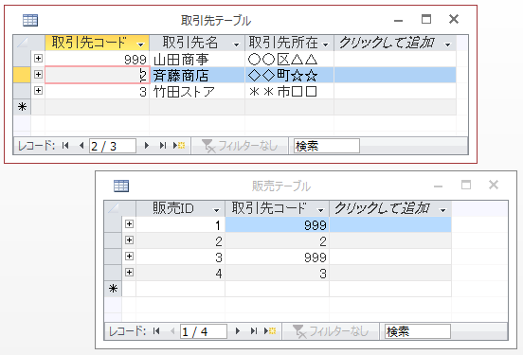This screenshot has width=523, height=355.
Task: Select all via corner selector in 販売テーブル
Action: (113, 208)
